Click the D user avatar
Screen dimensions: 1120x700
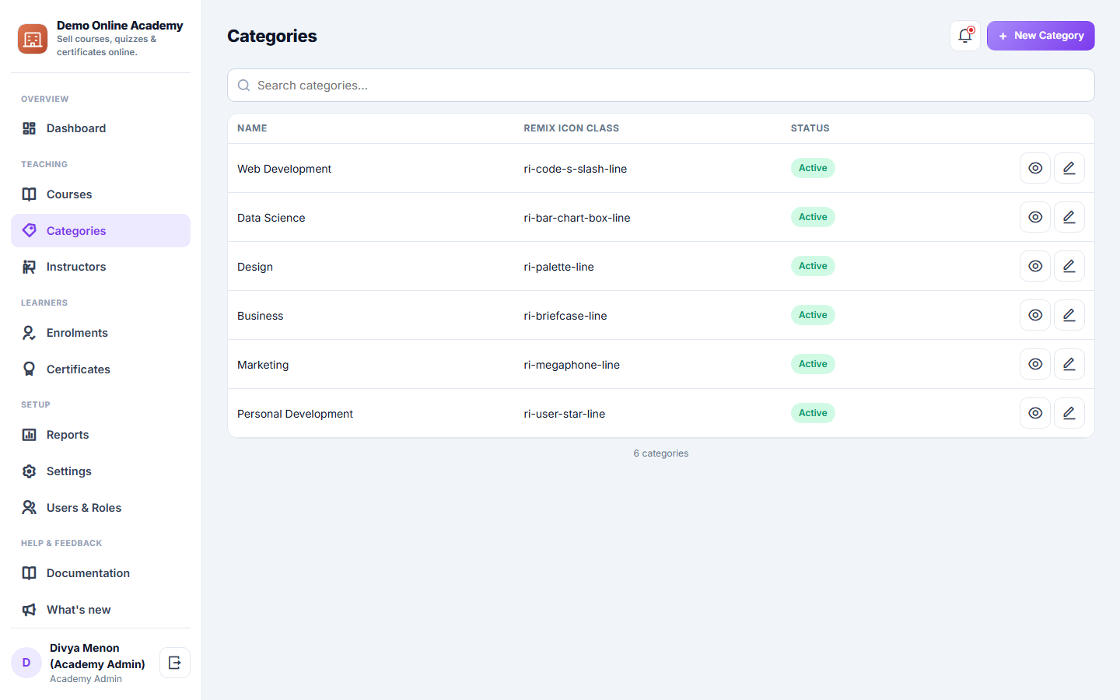[26, 663]
